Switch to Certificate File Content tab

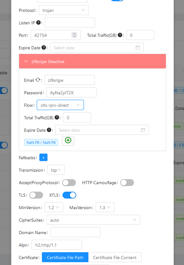[x=115, y=258]
